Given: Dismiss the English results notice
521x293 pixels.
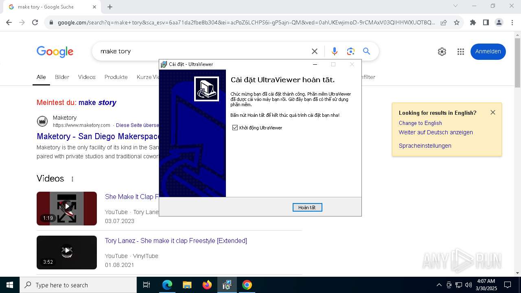Looking at the screenshot, I should click(493, 112).
